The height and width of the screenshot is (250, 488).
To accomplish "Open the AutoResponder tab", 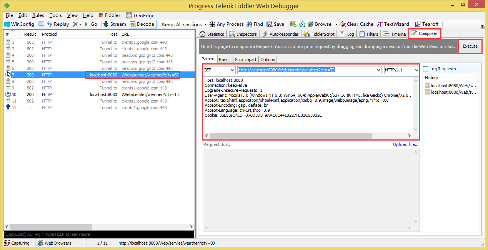I will [281, 34].
